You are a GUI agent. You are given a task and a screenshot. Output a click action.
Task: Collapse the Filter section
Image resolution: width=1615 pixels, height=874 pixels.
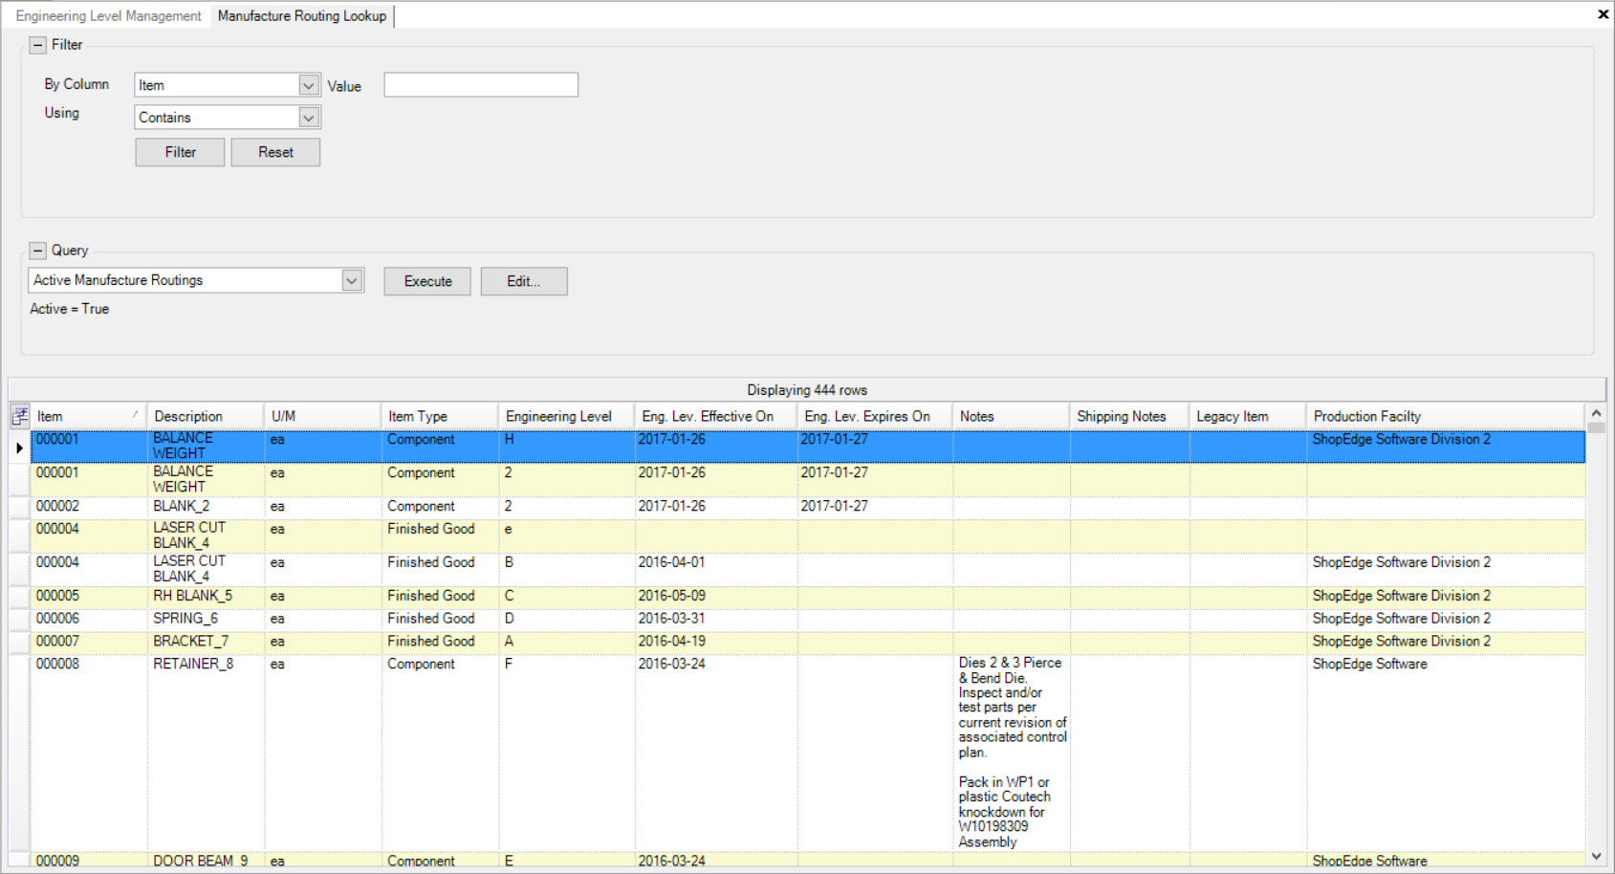37,45
